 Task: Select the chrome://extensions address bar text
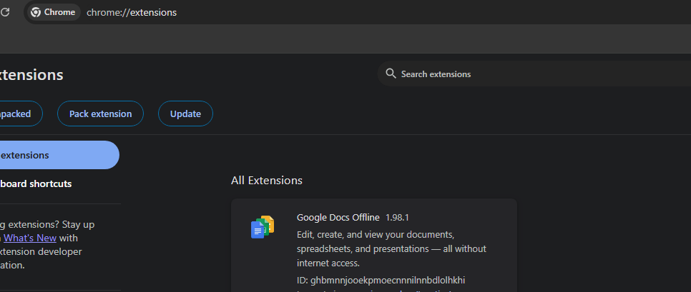(132, 12)
